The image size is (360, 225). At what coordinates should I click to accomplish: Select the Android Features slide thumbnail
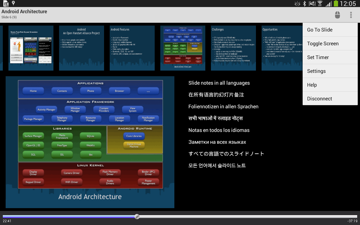pos(132,48)
